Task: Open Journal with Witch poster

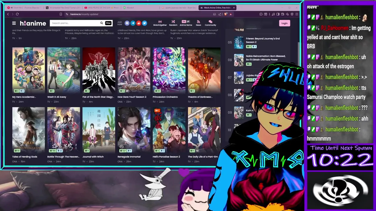Action: 99,130
